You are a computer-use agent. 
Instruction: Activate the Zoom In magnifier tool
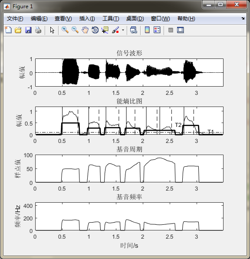click(65, 30)
